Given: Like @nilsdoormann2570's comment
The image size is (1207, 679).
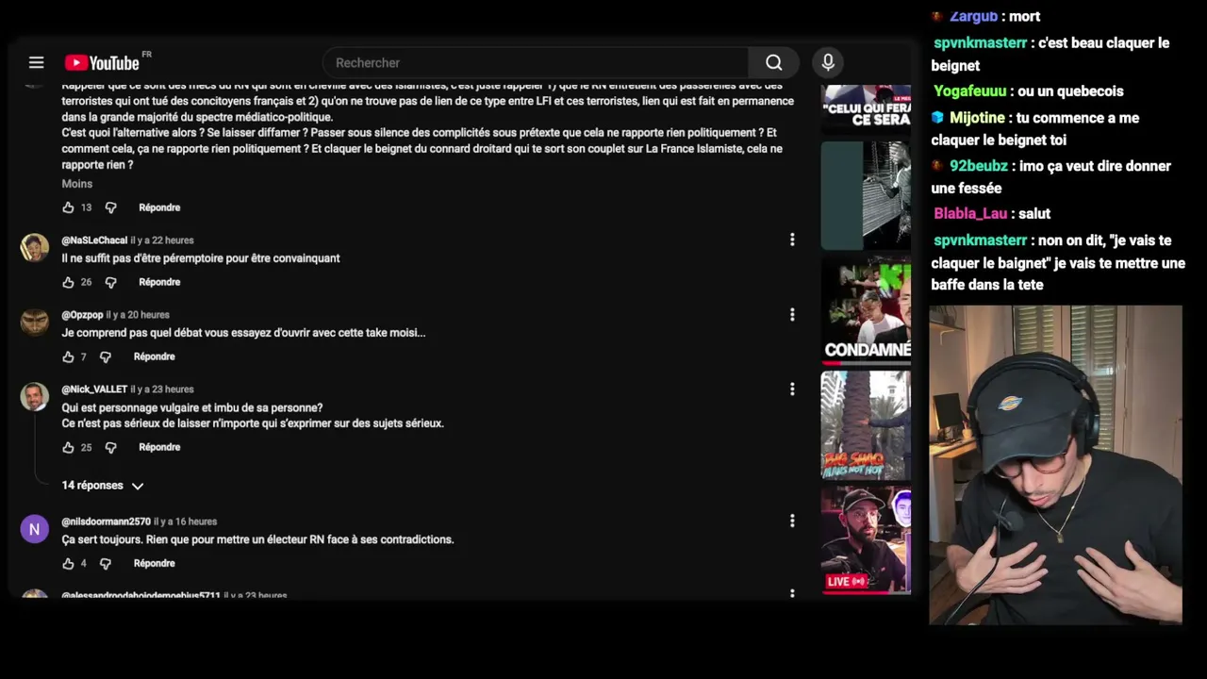Looking at the screenshot, I should click(x=68, y=563).
